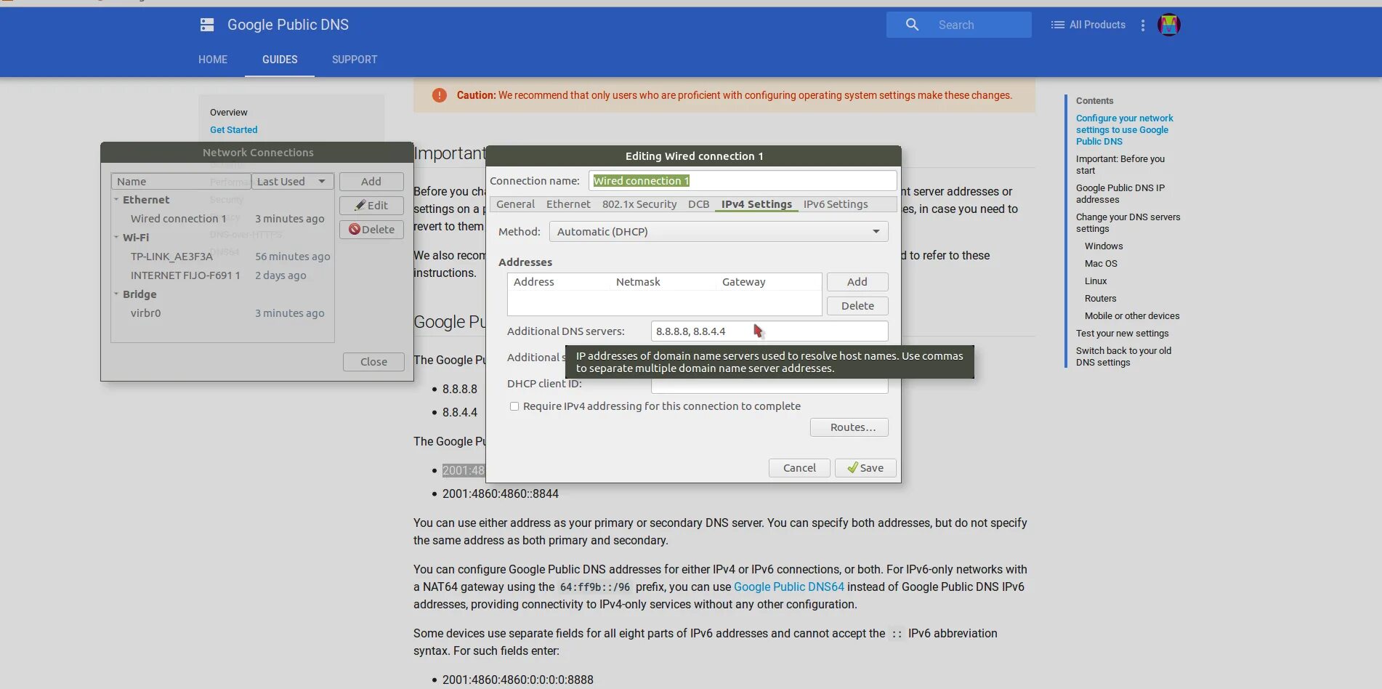Click the 8.8.4.4 bullet text on page
Viewport: 1382px width, 689px height.
click(460, 412)
